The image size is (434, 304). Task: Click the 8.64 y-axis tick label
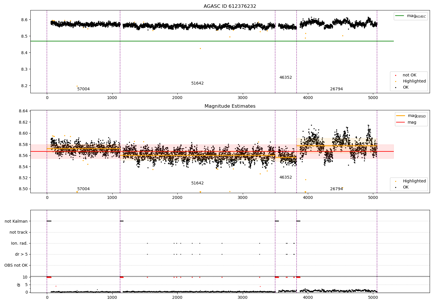tap(23, 111)
